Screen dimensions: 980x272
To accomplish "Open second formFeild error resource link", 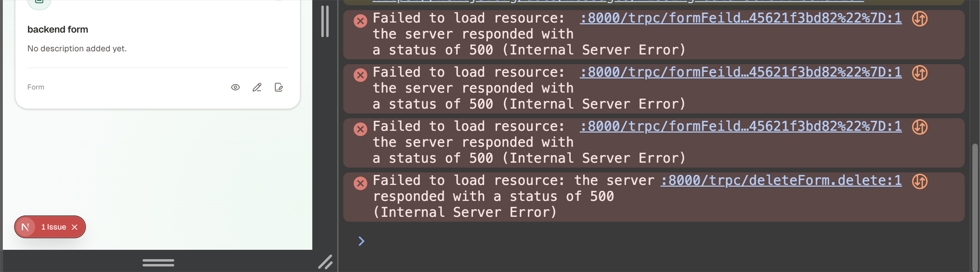I will [740, 72].
